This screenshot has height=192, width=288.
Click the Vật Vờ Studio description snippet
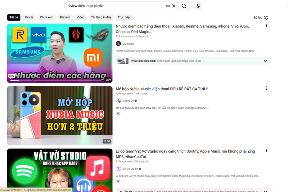(188, 176)
